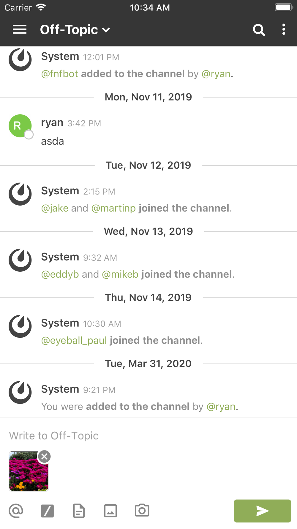297x529 pixels.
Task: Expand the Off-Topic channel dropdown
Action: coord(75,29)
